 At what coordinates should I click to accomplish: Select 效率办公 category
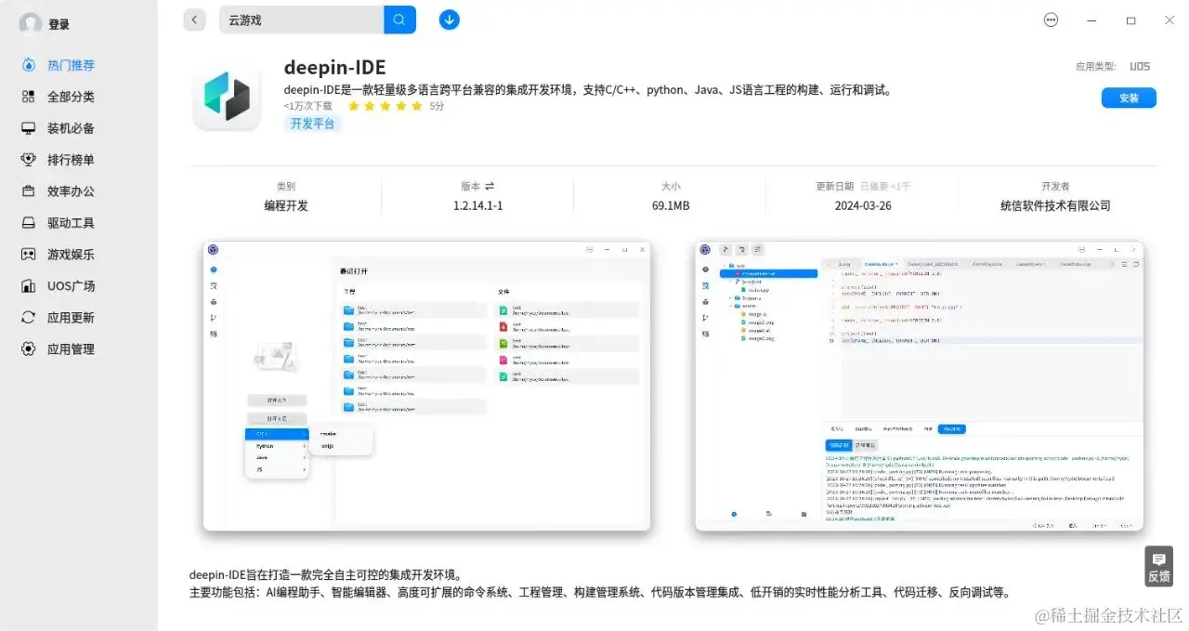(72, 191)
